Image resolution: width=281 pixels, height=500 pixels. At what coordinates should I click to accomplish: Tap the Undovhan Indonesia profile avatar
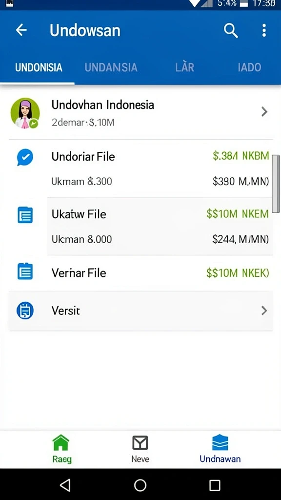[x=25, y=113]
